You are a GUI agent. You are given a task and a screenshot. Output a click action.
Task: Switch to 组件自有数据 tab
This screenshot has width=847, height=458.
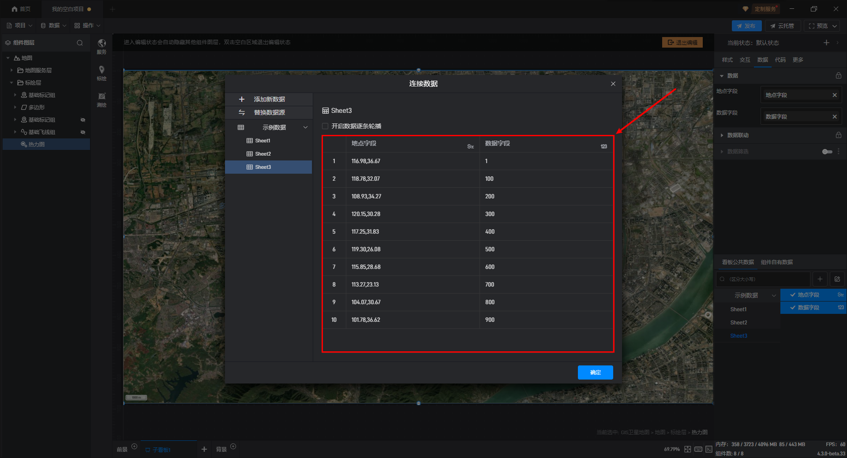(776, 262)
